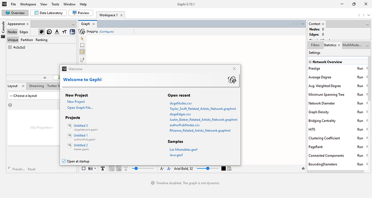Viewport: 372px width, 198px height.
Task: Minimize the Appearance panel
Action: 73,25
